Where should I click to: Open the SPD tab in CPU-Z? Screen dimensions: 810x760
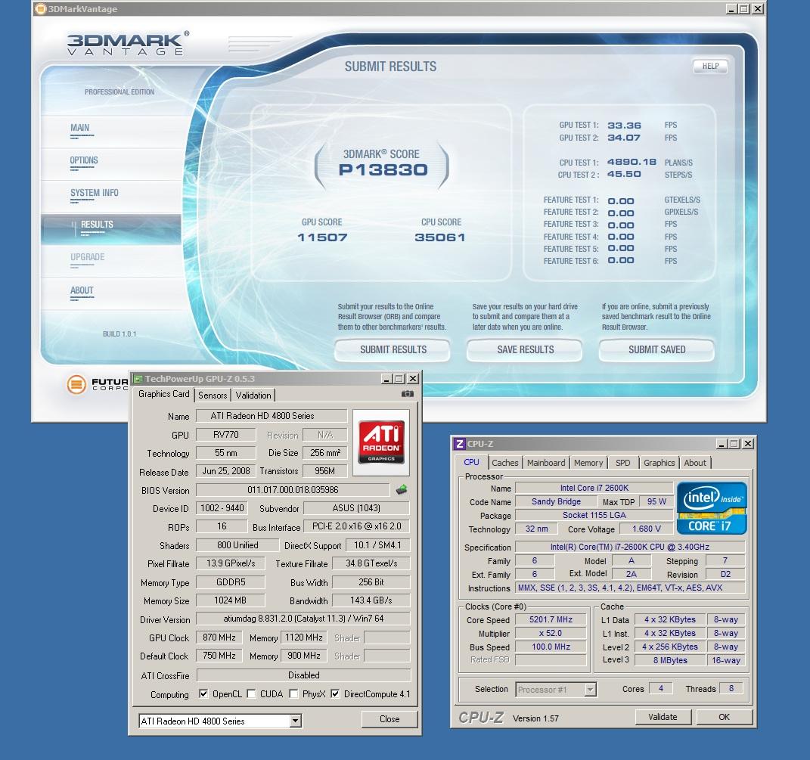pyautogui.click(x=623, y=463)
